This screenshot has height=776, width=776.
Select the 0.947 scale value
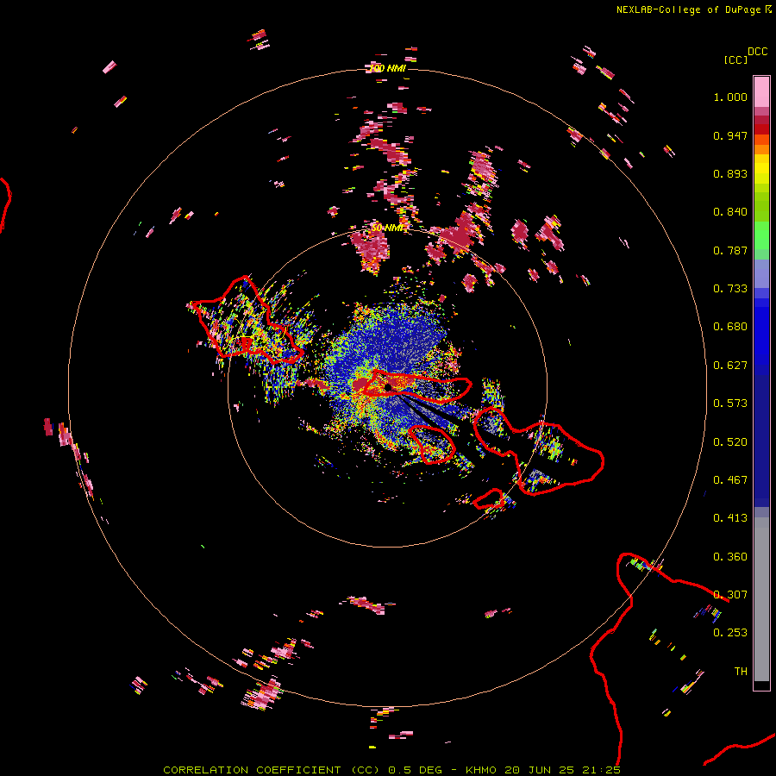point(730,135)
